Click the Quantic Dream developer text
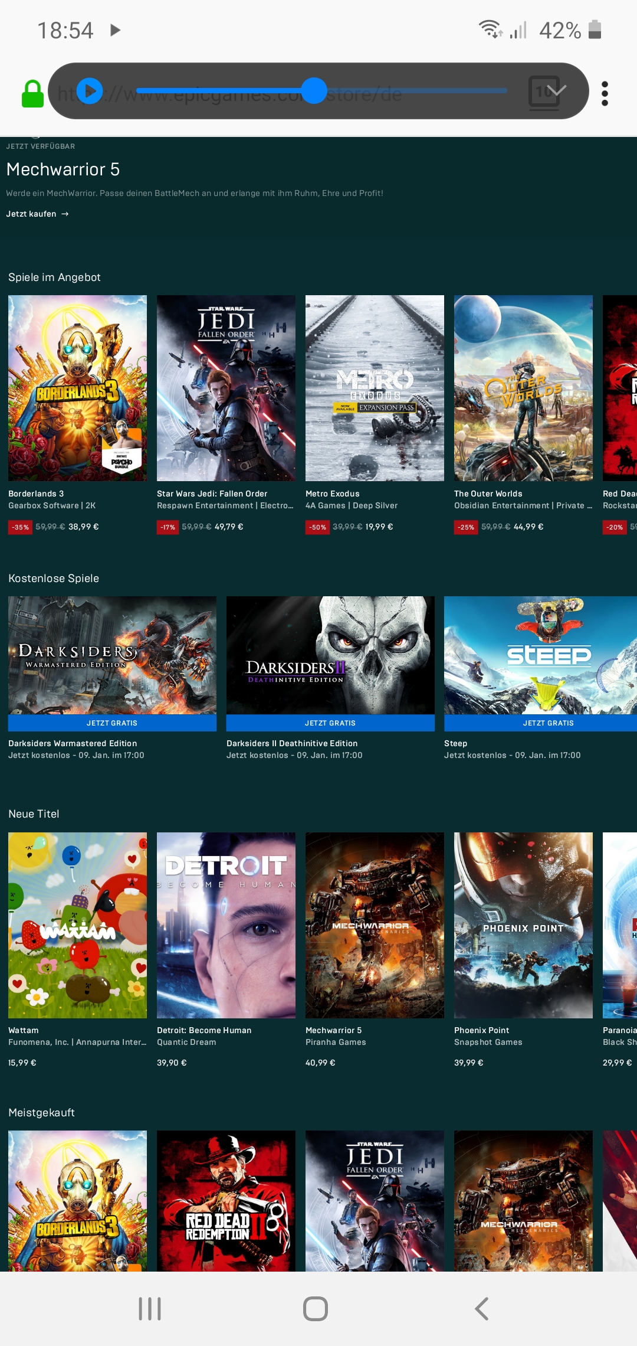 point(186,1042)
